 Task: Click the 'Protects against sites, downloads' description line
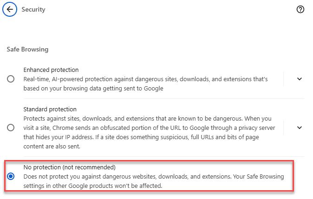click(x=147, y=118)
